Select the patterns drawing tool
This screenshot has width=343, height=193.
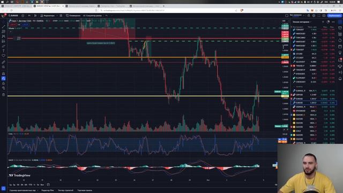[3, 36]
